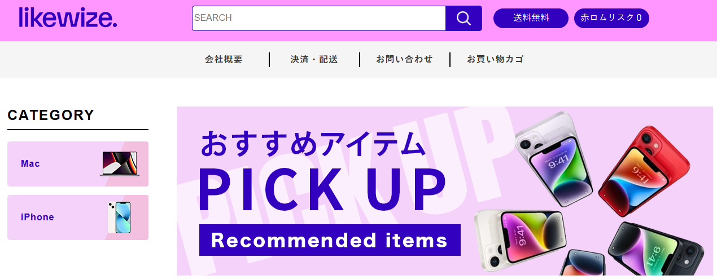717x280 pixels.
Task: Open the likewize logo home link
Action: (x=68, y=17)
